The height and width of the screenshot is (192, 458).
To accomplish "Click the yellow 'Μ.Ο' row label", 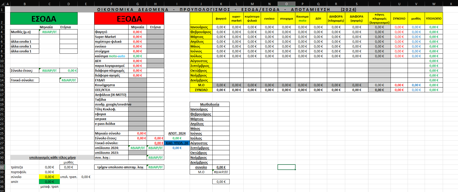I will [201, 85].
